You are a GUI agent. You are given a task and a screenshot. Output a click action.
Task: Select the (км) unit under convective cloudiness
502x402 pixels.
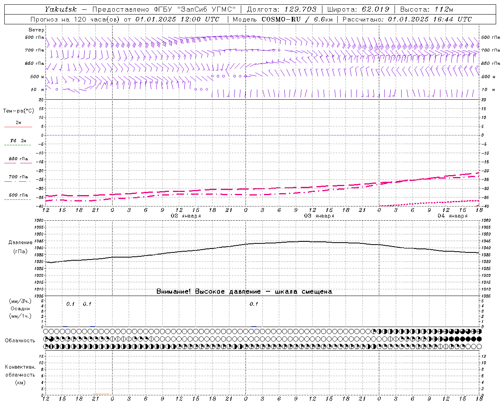coord(20,382)
